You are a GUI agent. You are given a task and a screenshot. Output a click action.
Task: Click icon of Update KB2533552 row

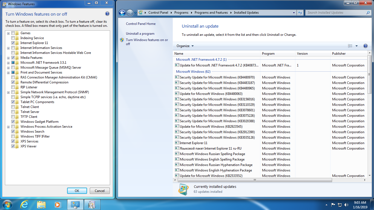pos(177,176)
